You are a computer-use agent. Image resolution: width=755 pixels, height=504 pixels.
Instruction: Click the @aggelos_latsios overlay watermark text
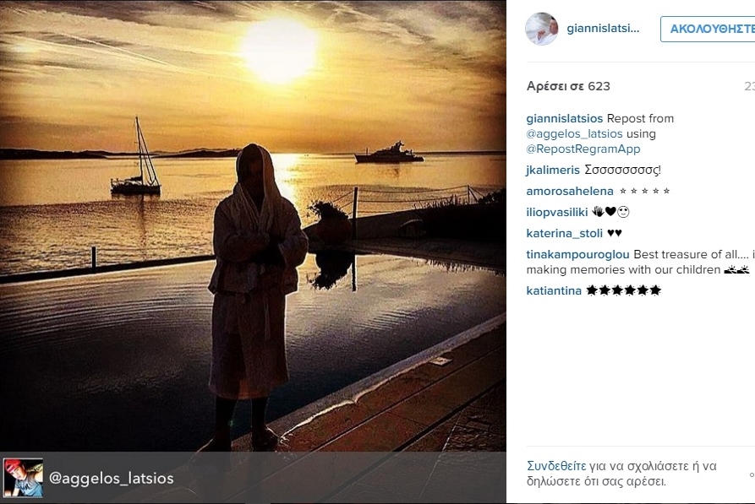[x=112, y=478]
